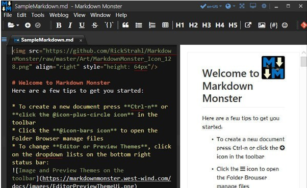The width and height of the screenshot is (307, 188).
Task: Expand the globe preview browser dropdown
Action: coord(234,6)
